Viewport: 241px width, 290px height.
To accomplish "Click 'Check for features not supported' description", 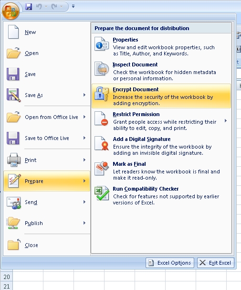I will pyautogui.click(x=166, y=199).
